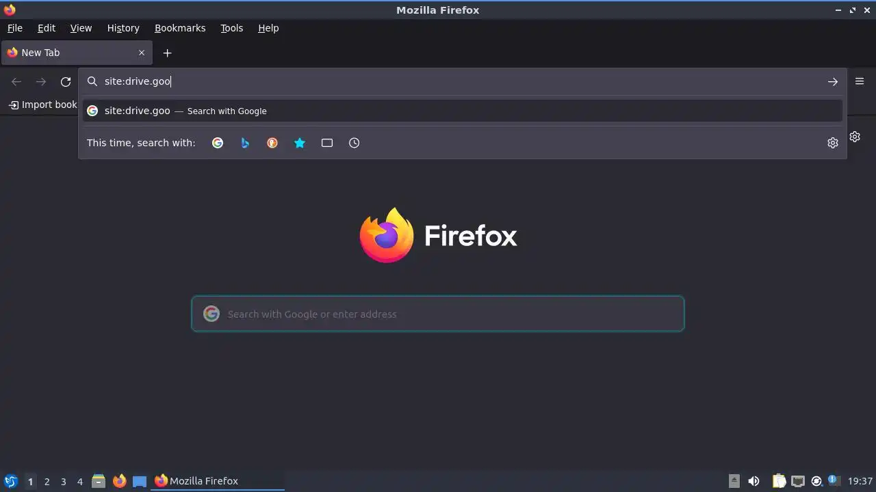This screenshot has height=492, width=876.
Task: Search history via clock icon
Action: (x=355, y=143)
